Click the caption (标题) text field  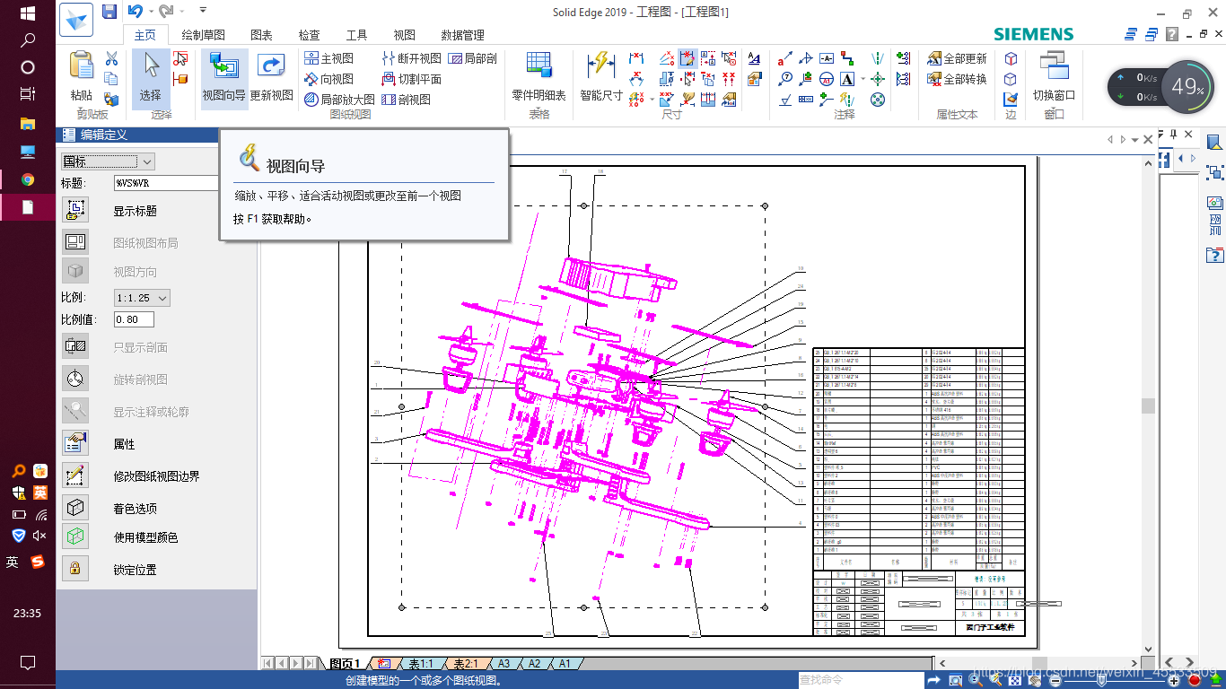click(x=166, y=183)
